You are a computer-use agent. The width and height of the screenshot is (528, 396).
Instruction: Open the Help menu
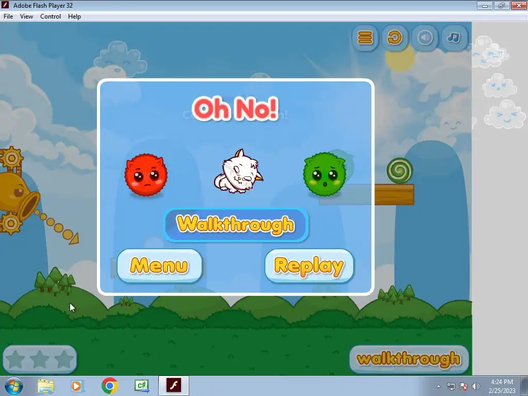pos(74,16)
